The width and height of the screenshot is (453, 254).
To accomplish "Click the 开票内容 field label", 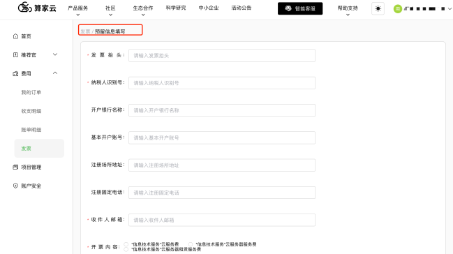I will [x=105, y=247].
